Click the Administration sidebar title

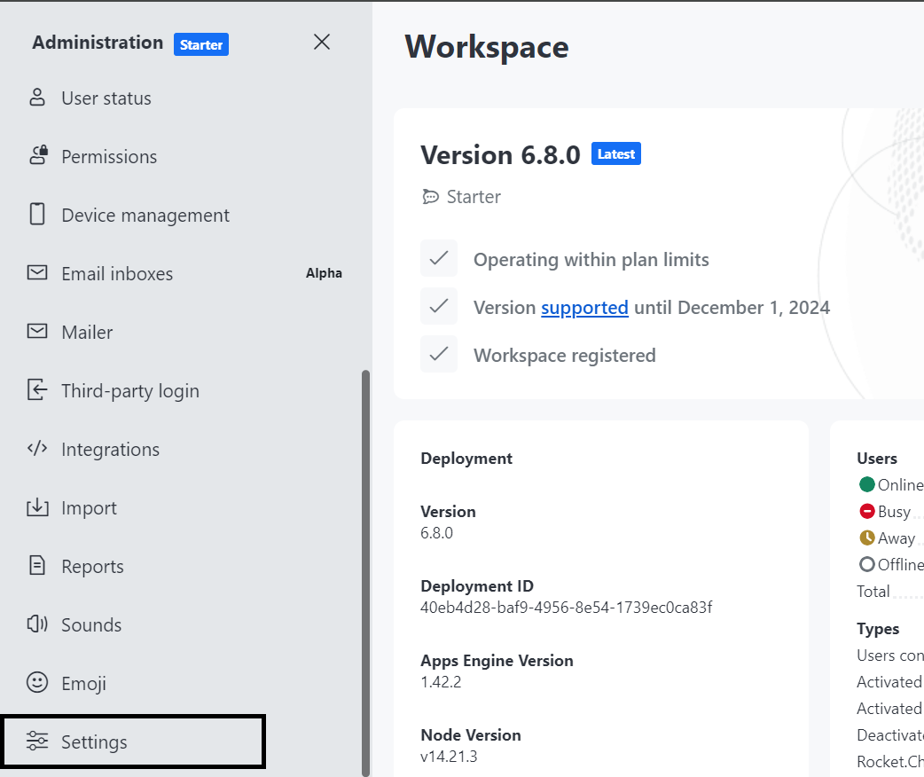(x=98, y=43)
